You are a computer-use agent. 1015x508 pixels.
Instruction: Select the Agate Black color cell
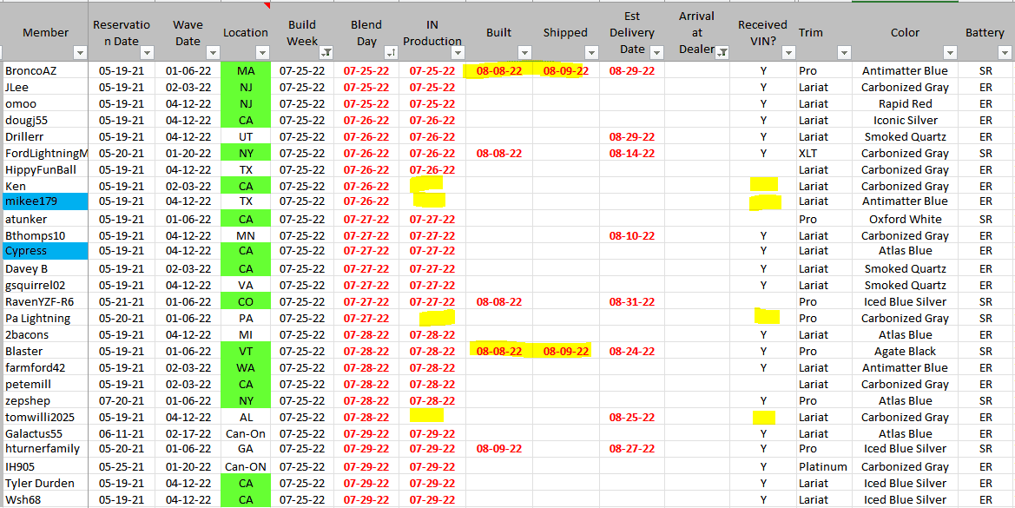tap(905, 352)
